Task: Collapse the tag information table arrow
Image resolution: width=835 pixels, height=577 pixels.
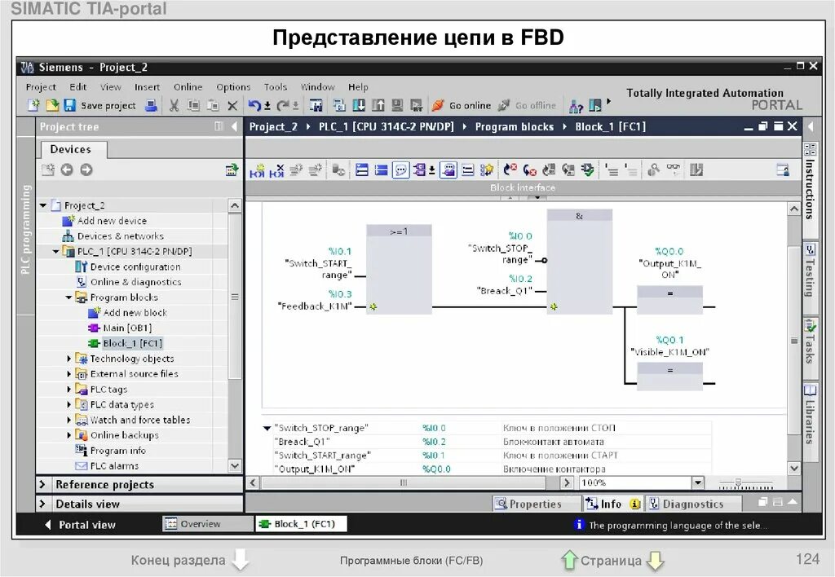Action: pos(267,428)
